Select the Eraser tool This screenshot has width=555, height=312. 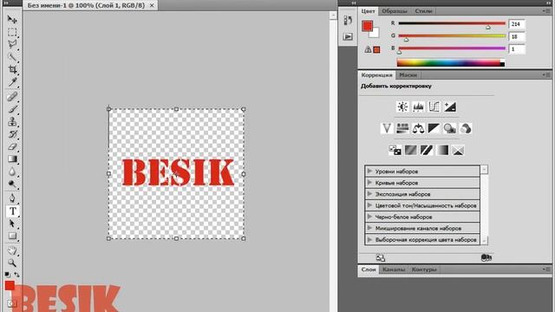point(12,146)
